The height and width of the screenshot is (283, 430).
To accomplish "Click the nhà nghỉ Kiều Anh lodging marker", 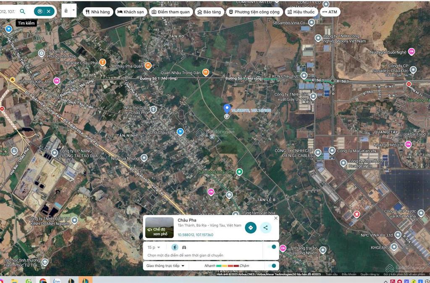I will point(56,81).
